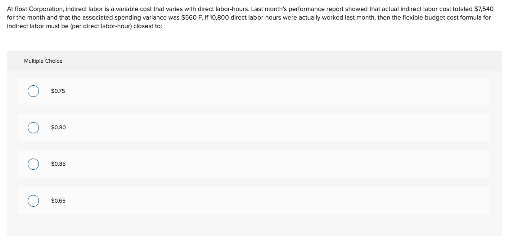This screenshot has height=242, width=513.
Task: Select the $0.75 radio button
Action: (x=33, y=91)
